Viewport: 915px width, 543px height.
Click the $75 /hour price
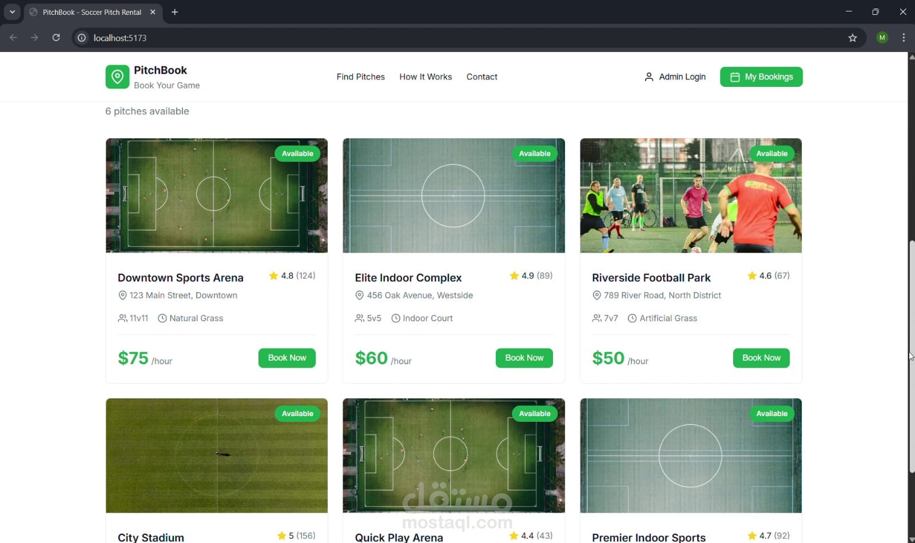click(x=145, y=358)
